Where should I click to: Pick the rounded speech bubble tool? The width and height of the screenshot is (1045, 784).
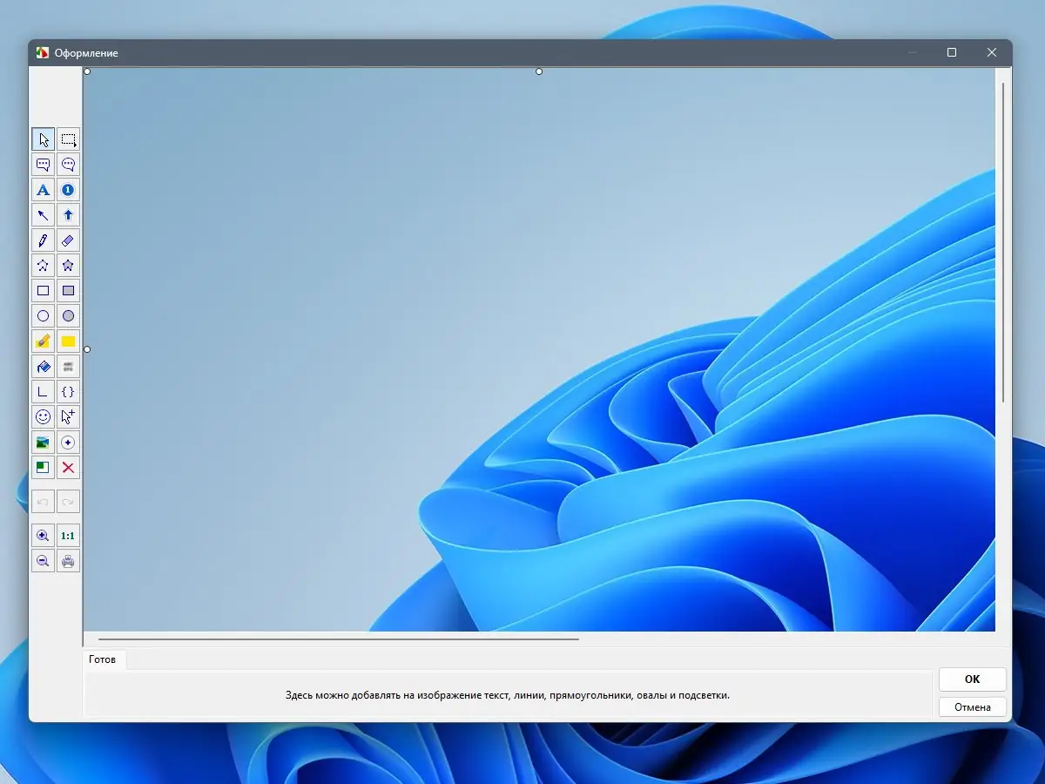point(68,165)
